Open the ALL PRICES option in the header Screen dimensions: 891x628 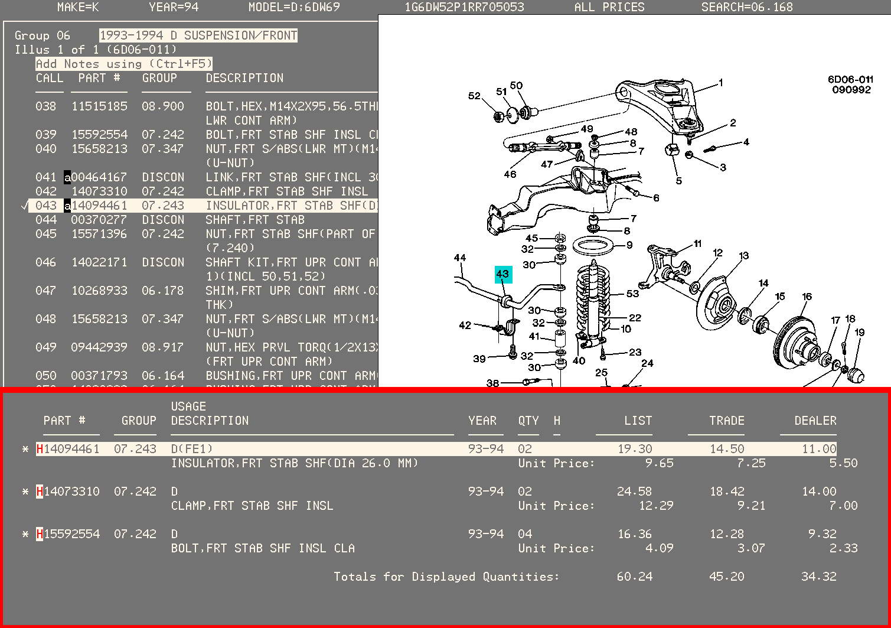(609, 7)
